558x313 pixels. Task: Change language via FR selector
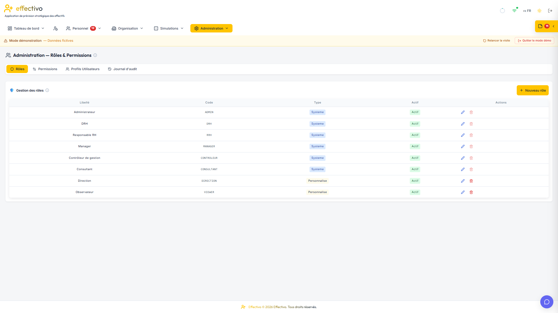tap(527, 11)
